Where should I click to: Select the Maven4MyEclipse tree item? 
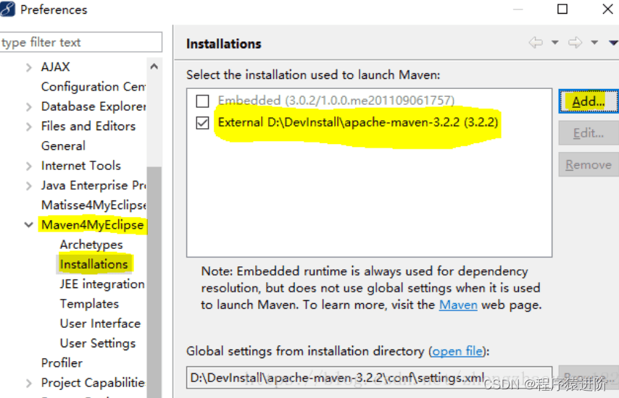coord(92,225)
